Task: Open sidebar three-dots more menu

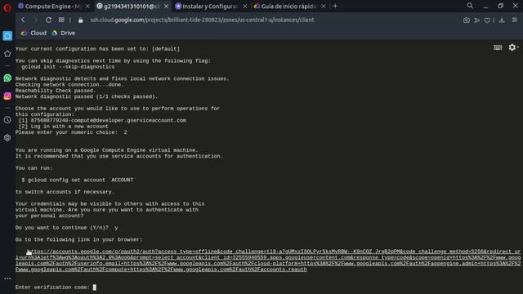Action: click(7, 278)
